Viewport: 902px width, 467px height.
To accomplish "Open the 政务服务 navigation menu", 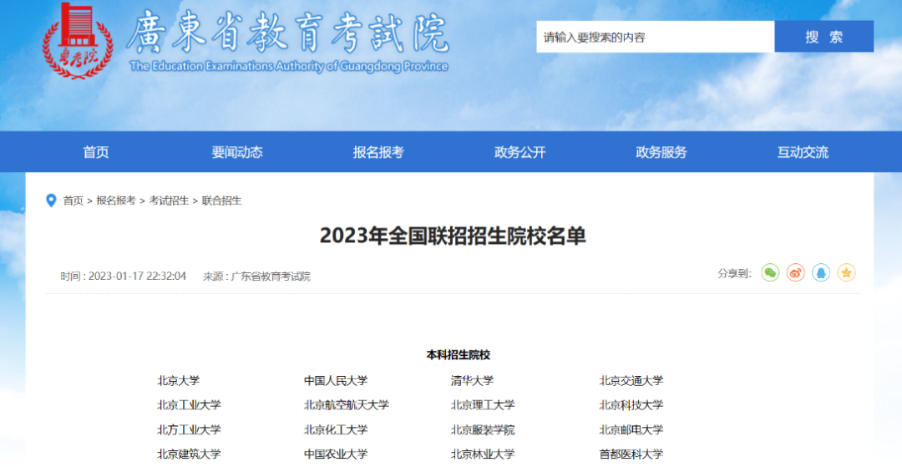I will pyautogui.click(x=661, y=152).
